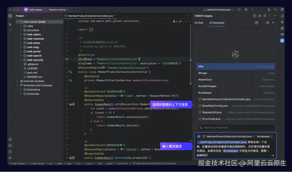Expand External Libraries node
Image resolution: width=292 pixels, height=172 pixels.
(17, 81)
